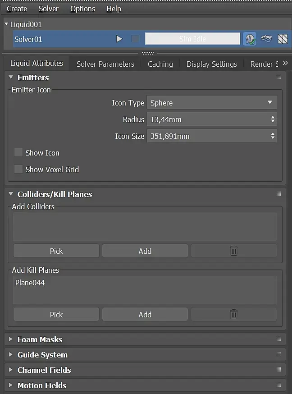Viewport: 292px width, 394px height.
Task: Open the Solver menu
Action: [x=49, y=9]
